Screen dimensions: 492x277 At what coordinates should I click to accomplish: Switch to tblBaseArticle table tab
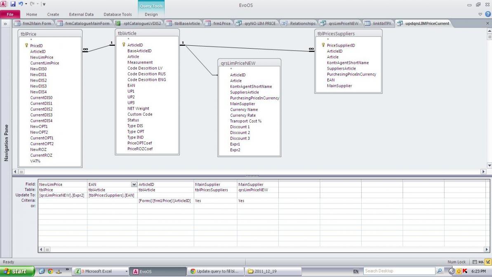(184, 23)
